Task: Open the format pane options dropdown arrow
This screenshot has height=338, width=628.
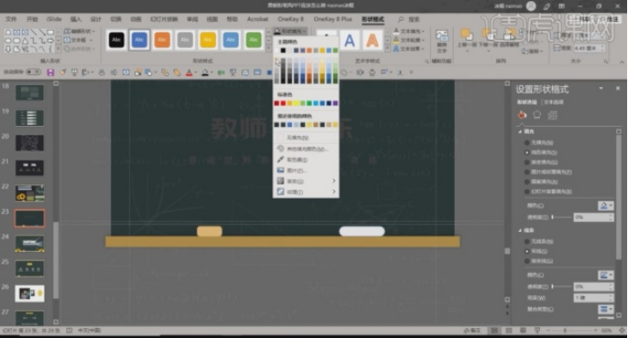Action: click(x=601, y=88)
